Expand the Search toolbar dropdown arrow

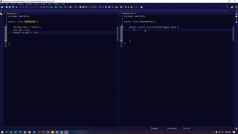click(89, 7)
